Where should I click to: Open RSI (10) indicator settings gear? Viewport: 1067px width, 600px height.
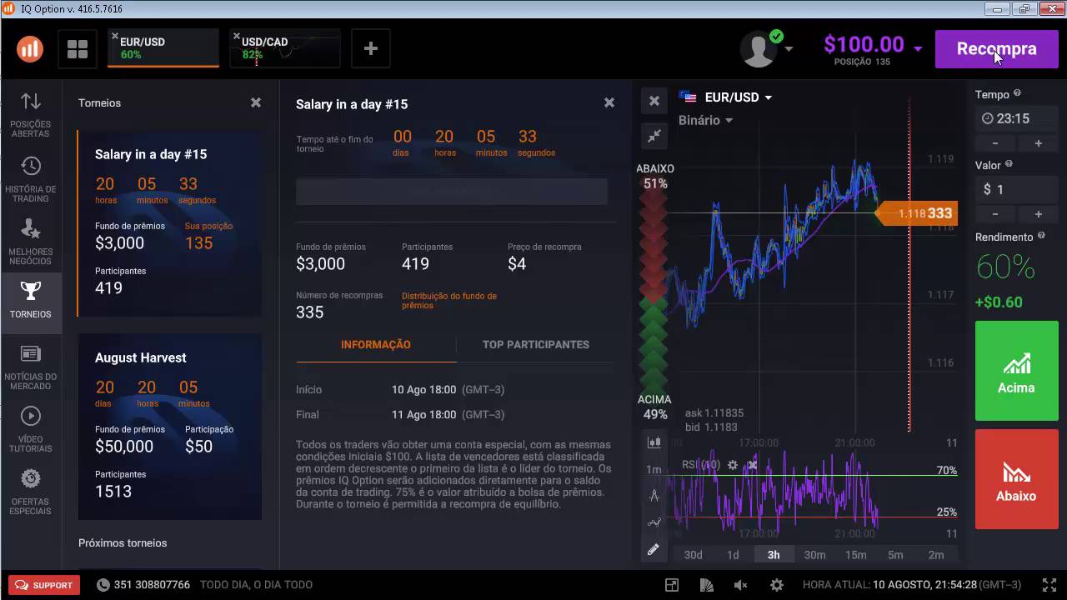(733, 465)
